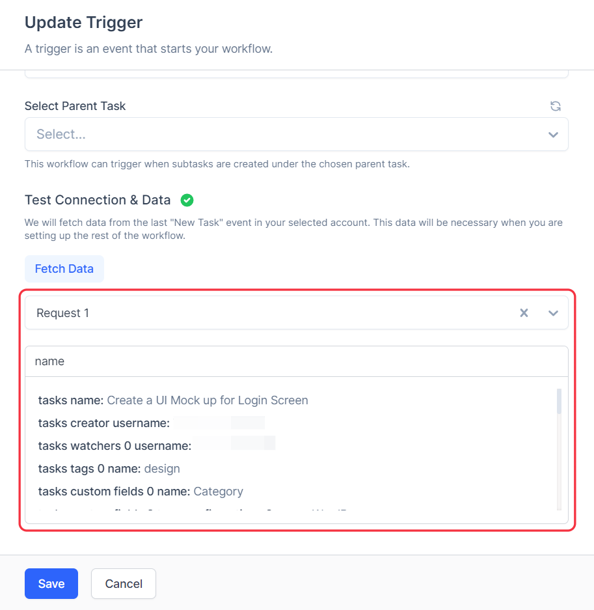Click the Request 1 selector box

tap(273, 313)
